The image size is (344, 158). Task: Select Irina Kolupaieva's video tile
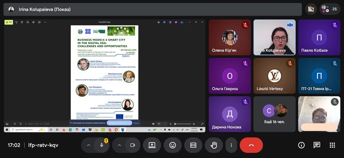(x=274, y=37)
